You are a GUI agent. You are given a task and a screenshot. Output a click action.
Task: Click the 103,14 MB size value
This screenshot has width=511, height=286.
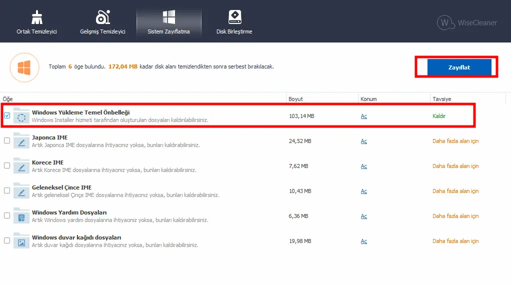click(x=301, y=116)
